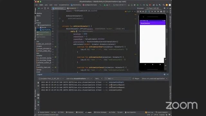Select MainActivity in the project tree
The width and height of the screenshot is (206, 116).
point(45,30)
